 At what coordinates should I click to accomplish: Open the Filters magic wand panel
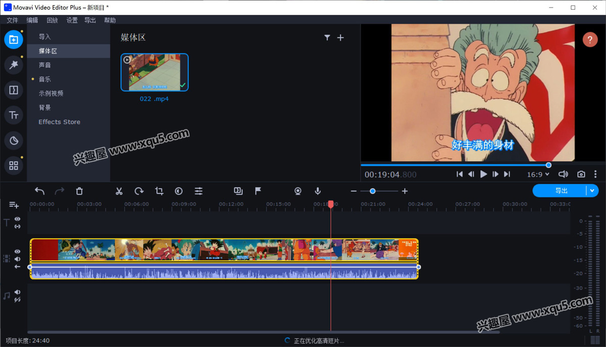(x=14, y=65)
